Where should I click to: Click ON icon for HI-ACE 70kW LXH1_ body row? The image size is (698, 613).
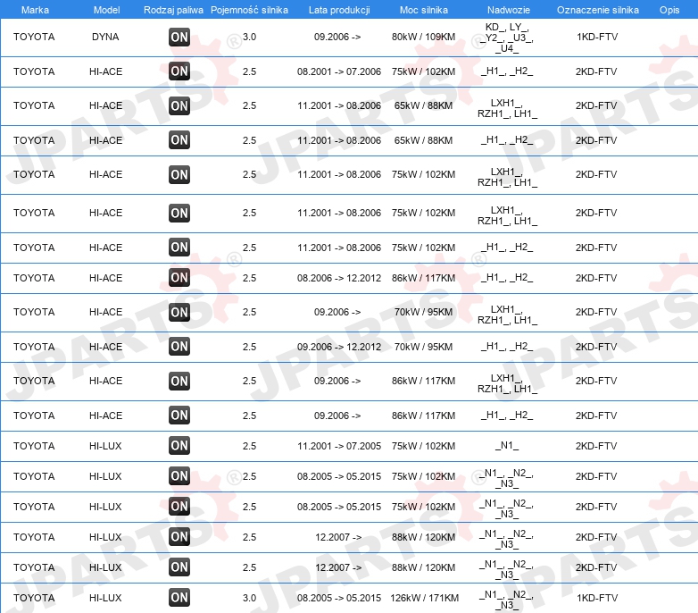point(179,312)
